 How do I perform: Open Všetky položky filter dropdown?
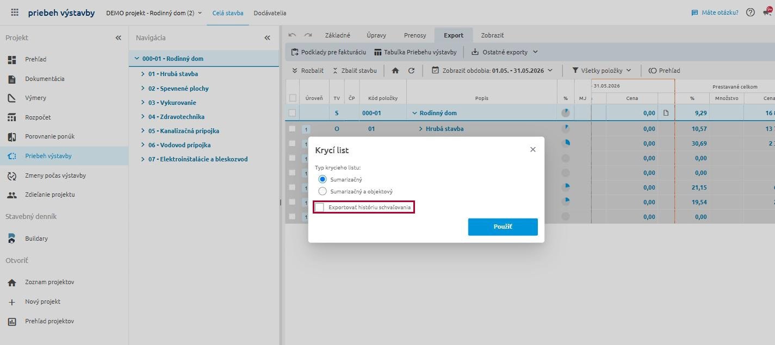point(602,71)
